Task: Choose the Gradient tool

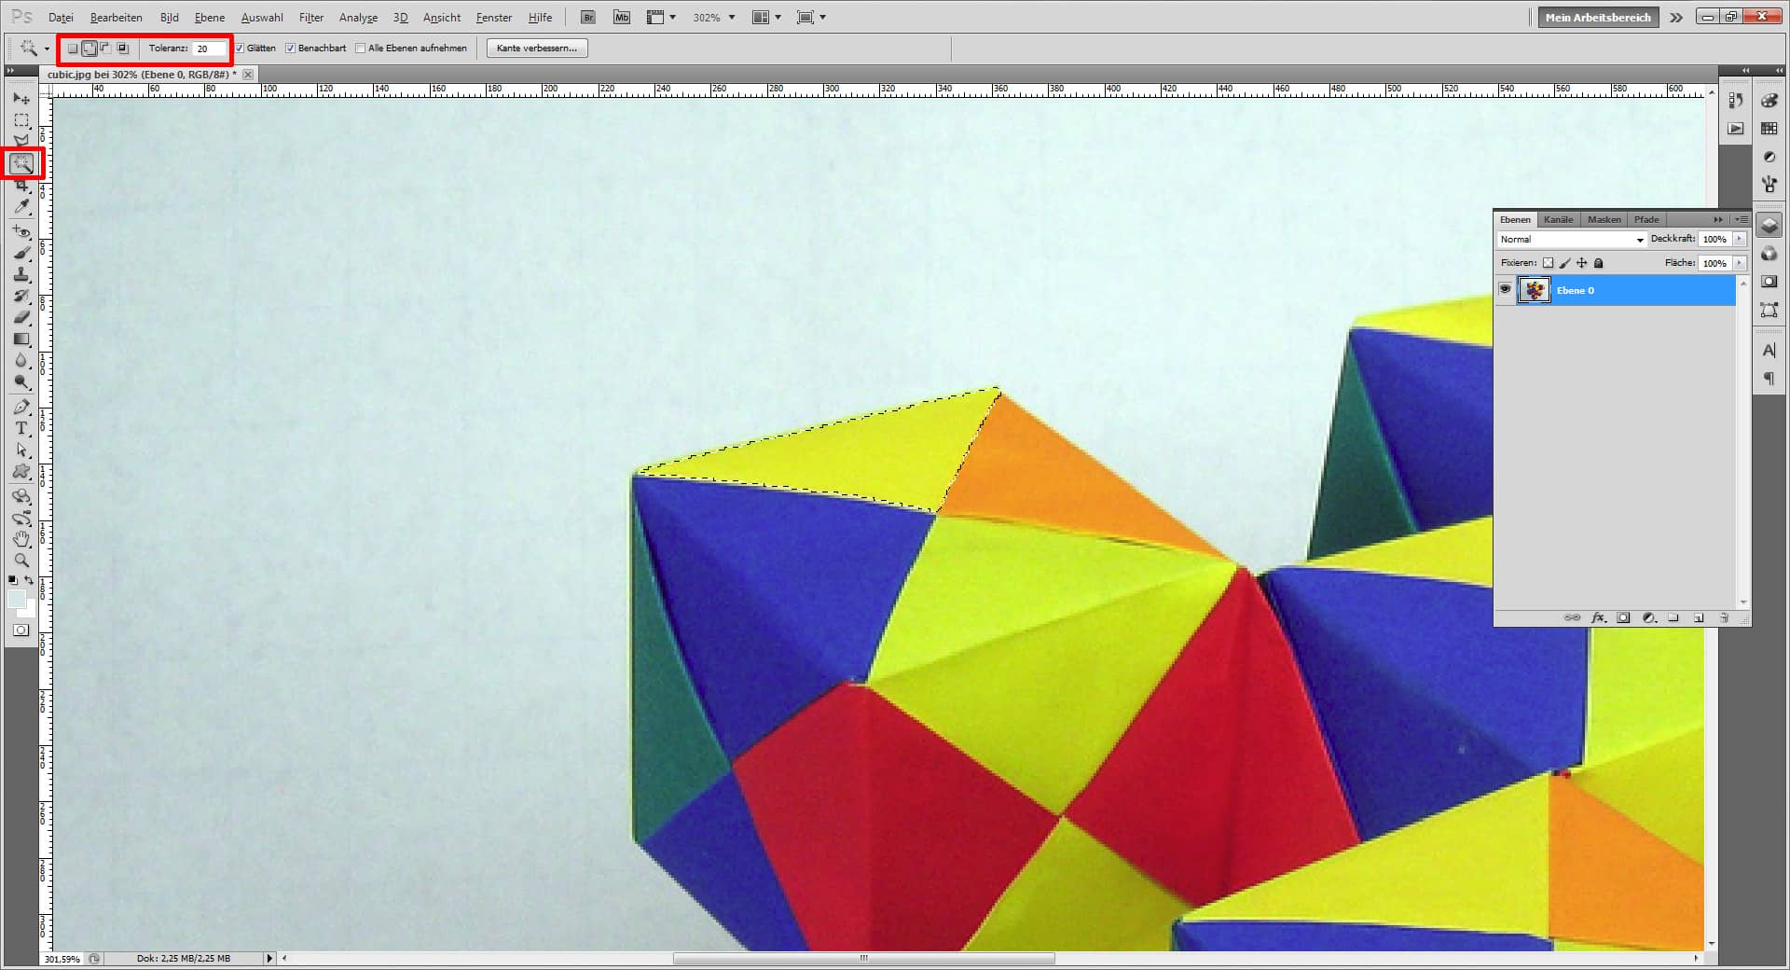Action: pyautogui.click(x=21, y=339)
